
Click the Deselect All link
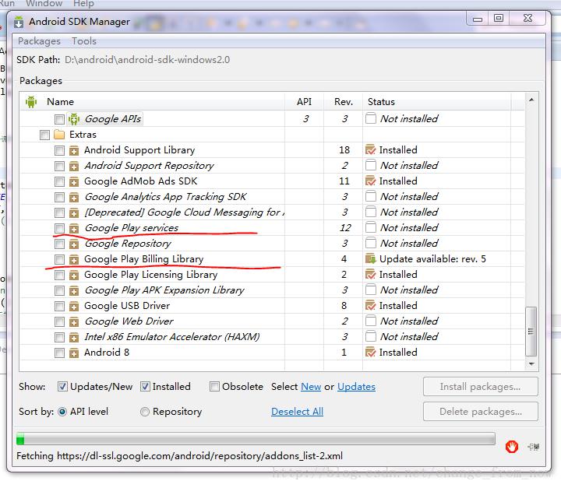(298, 412)
